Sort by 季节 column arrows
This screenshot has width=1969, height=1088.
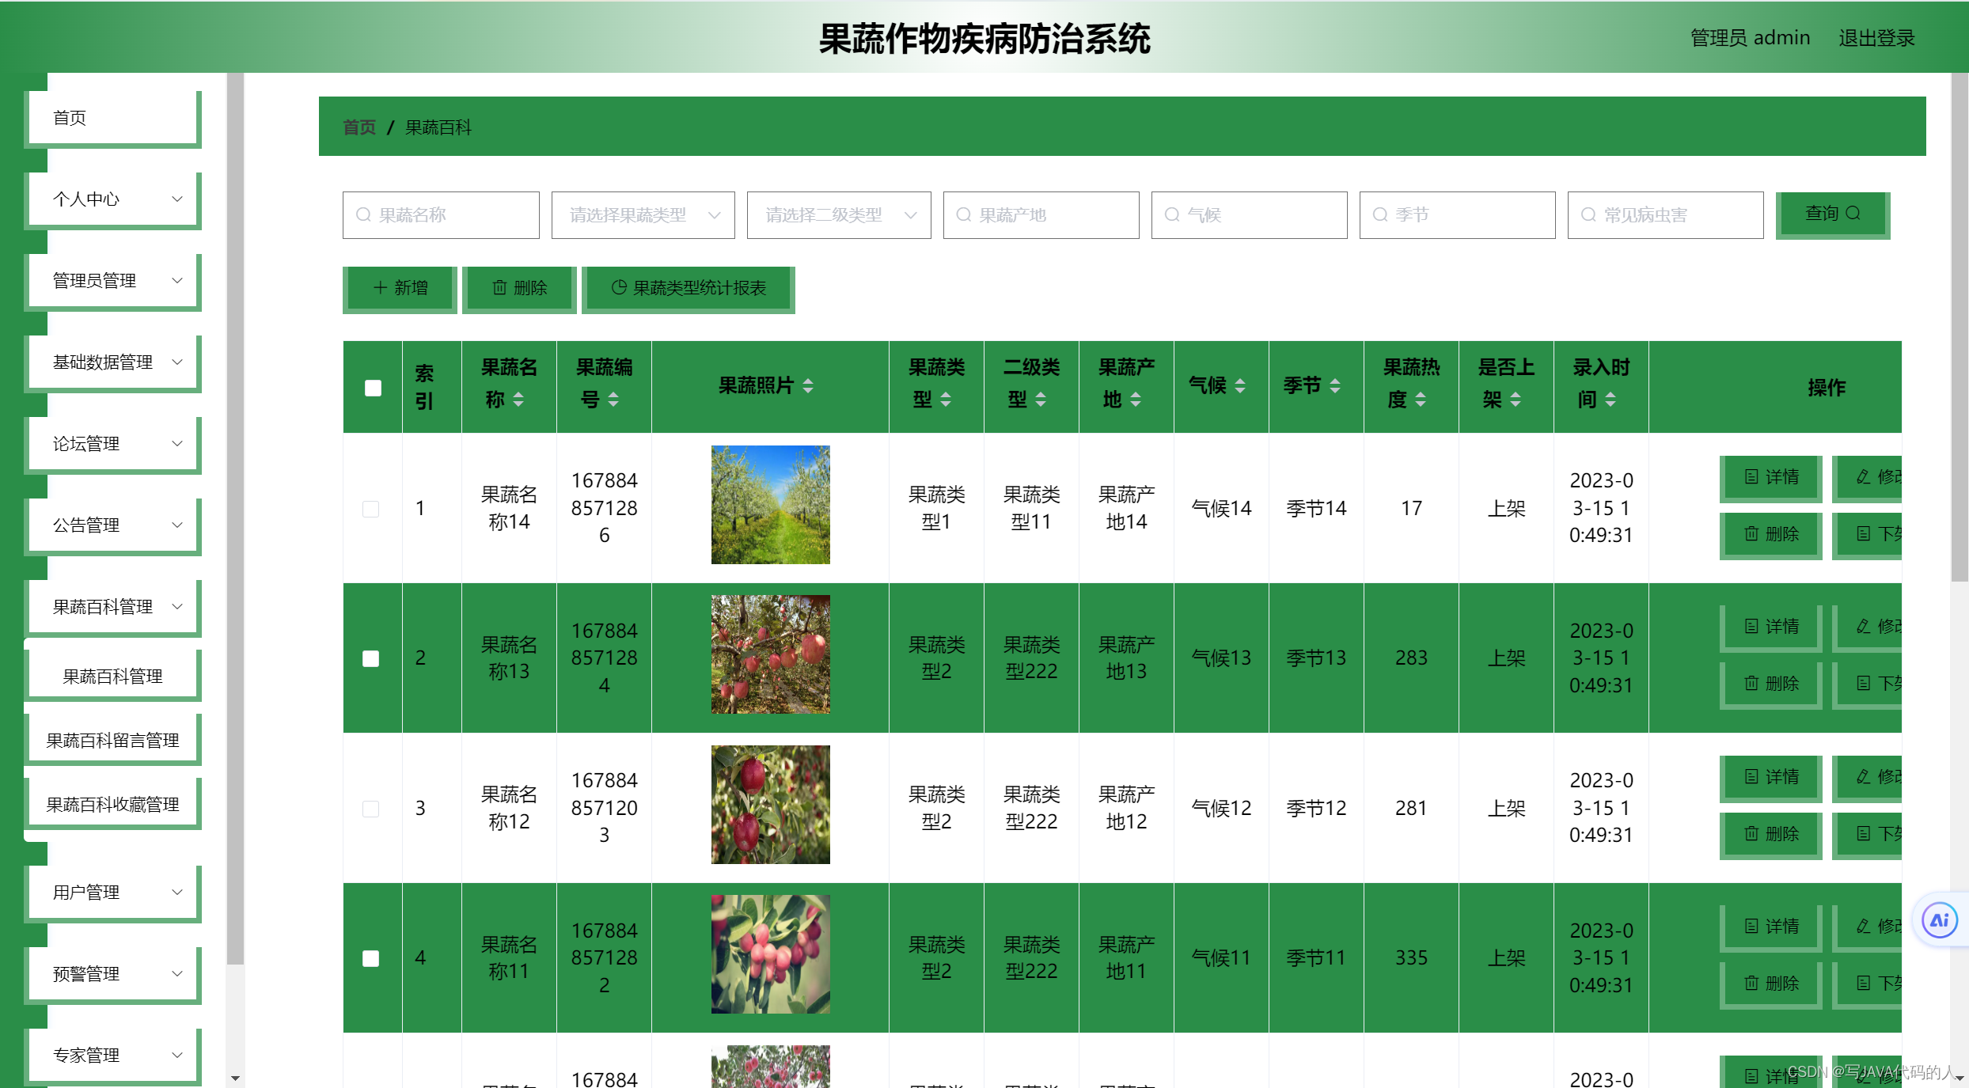tap(1335, 386)
